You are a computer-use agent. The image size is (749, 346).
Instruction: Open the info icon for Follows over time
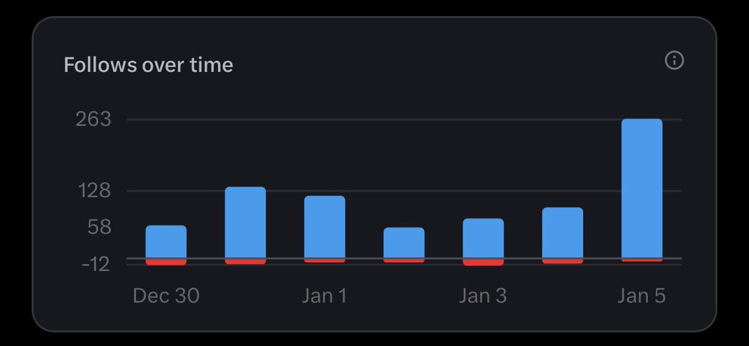(x=674, y=60)
